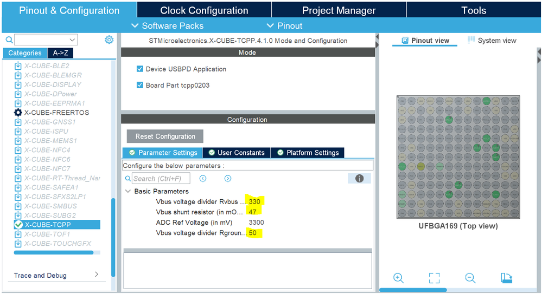Image resolution: width=542 pixels, height=294 pixels.
Task: Click the download icon next to X-CUBE-BLE2
Action: pos(18,66)
